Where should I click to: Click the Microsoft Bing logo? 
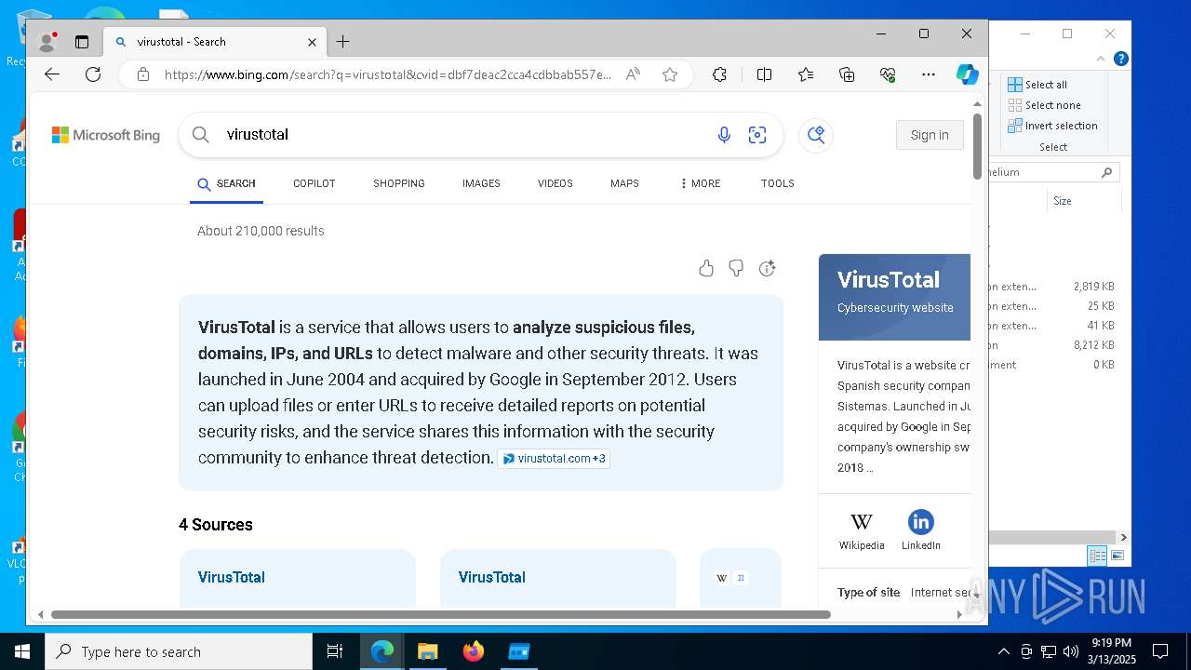pos(106,135)
